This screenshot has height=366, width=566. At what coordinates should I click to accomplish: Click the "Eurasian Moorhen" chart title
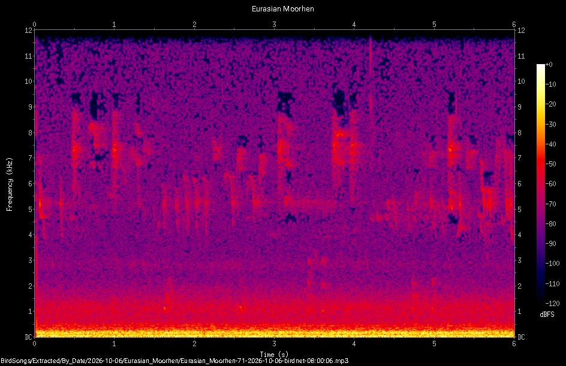(x=282, y=8)
